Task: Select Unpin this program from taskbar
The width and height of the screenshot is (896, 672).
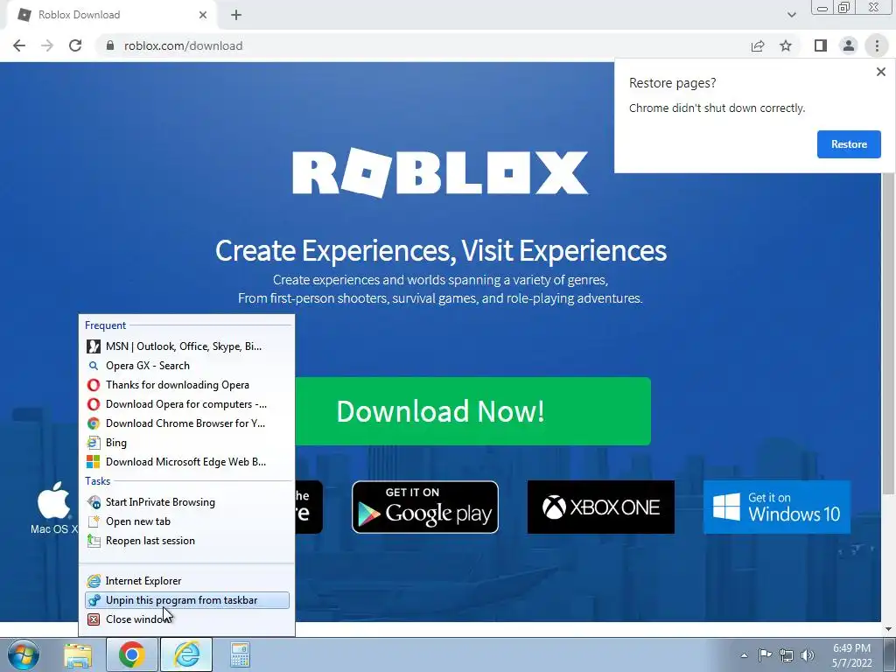Action: [x=187, y=600]
